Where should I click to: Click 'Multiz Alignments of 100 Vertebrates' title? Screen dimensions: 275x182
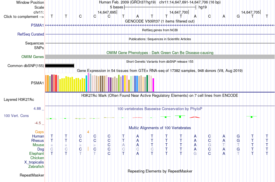coord(160,128)
